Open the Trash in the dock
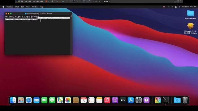The height and width of the screenshot is (111, 198). coord(185,100)
